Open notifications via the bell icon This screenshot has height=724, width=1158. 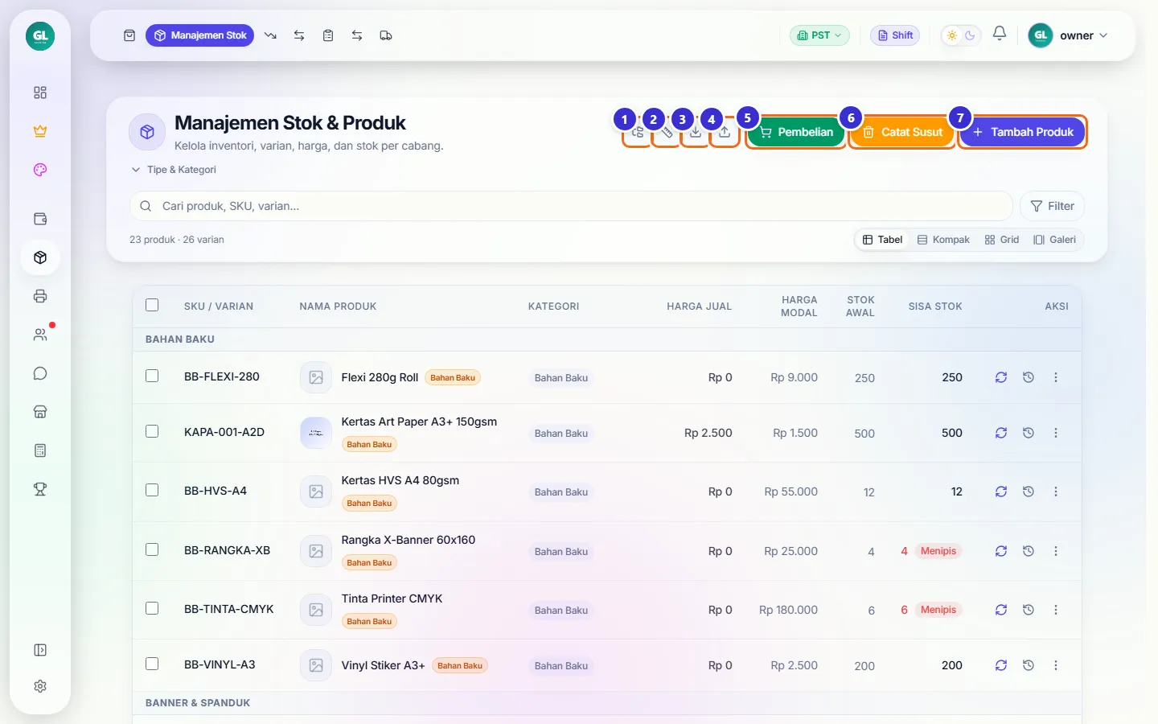point(1000,34)
